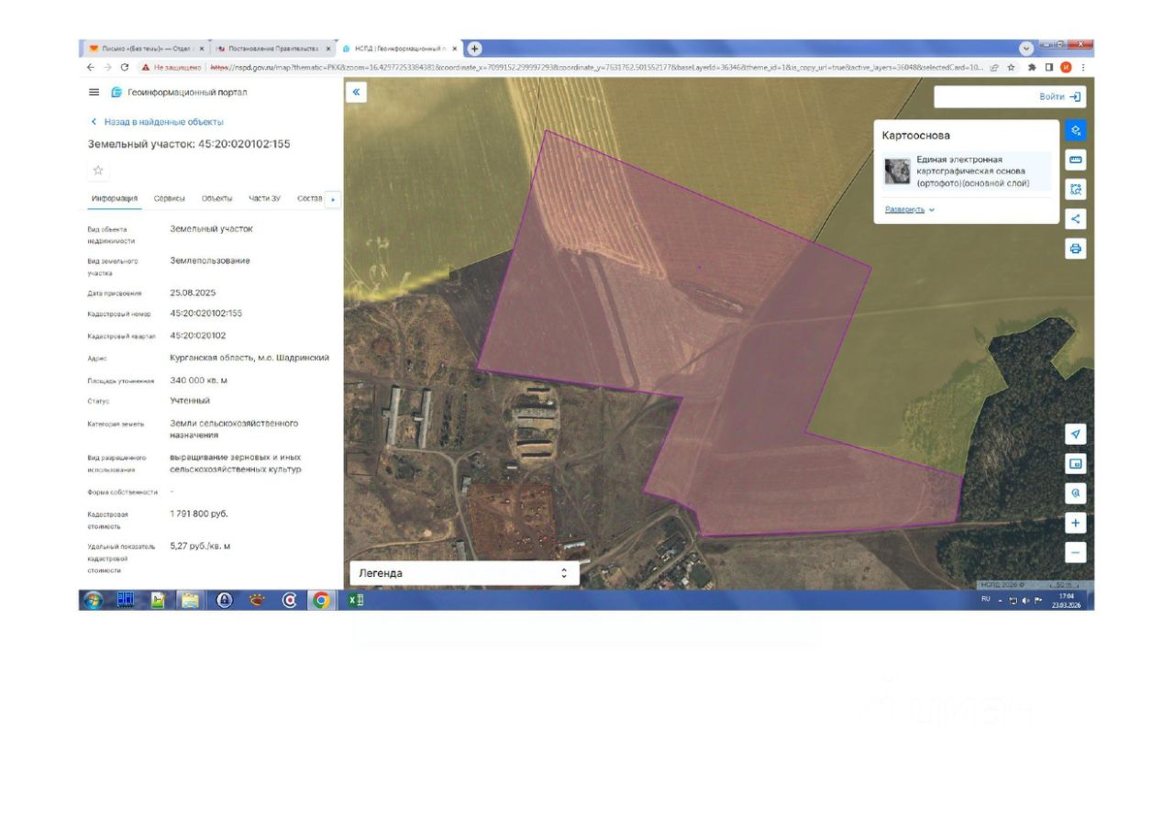Screen dimensions: 1174x829
Task: Open the browser extensions puzzle icon
Action: coord(1032,67)
